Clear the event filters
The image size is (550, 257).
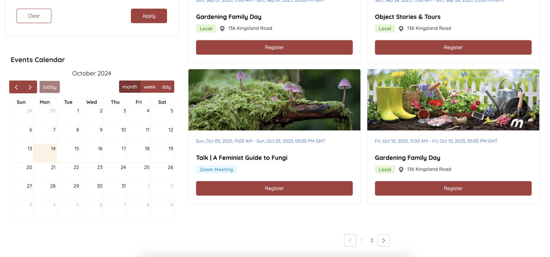point(34,16)
